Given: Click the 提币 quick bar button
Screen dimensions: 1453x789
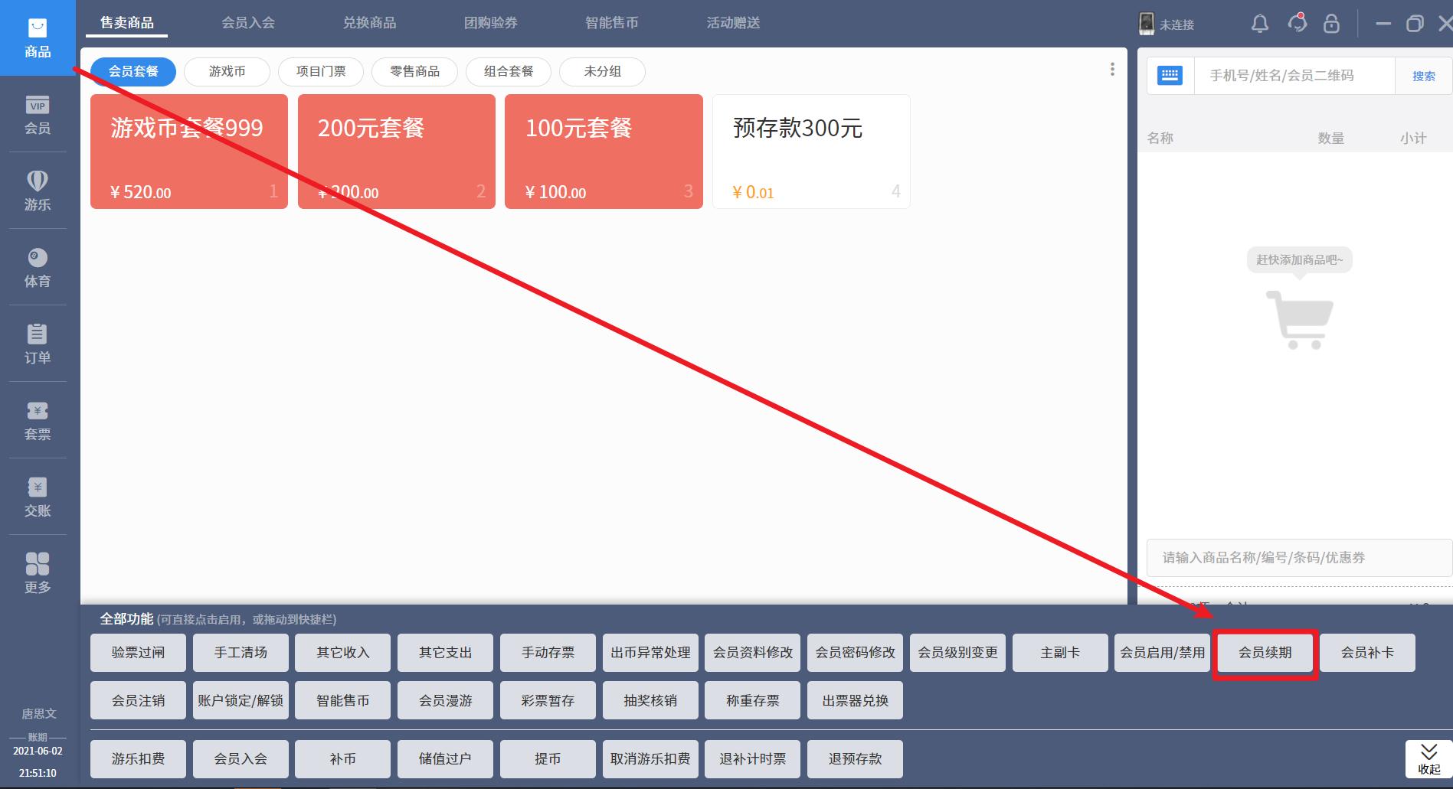Looking at the screenshot, I should pos(548,759).
